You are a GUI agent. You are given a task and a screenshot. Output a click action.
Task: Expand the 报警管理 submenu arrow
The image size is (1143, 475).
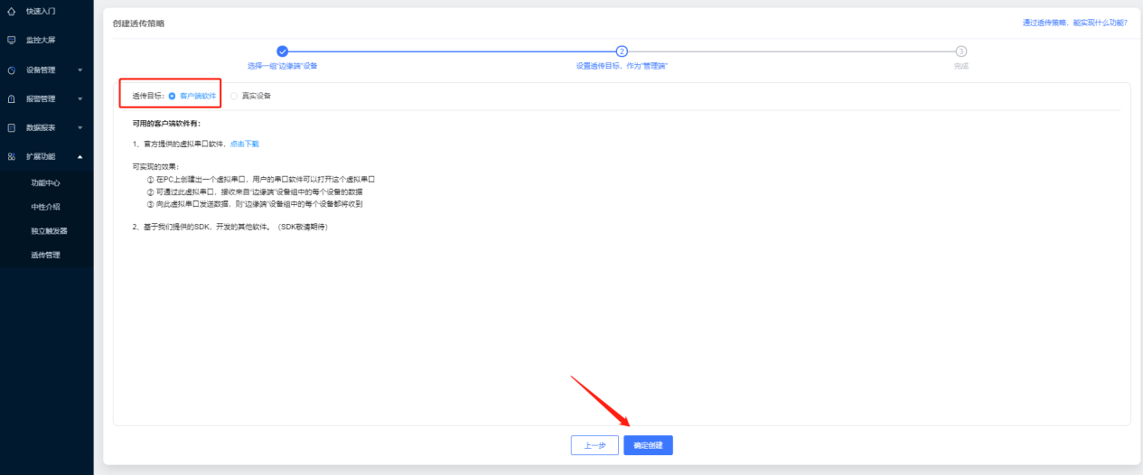pos(80,99)
